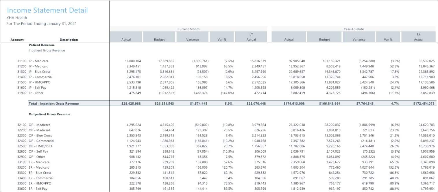Image resolution: width=438 pixels, height=192 pixels.
Task: Click the Account column header
Action: coord(17,40)
